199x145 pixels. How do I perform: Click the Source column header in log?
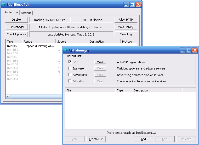[72, 42]
